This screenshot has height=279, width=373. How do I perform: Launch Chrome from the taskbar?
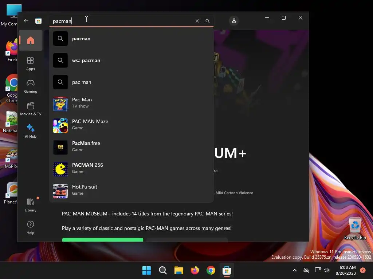pos(211,270)
